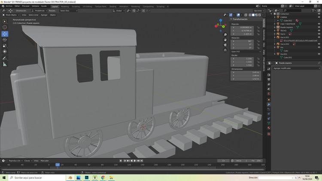
Task: Activate the Rotate tool
Action: [5, 40]
